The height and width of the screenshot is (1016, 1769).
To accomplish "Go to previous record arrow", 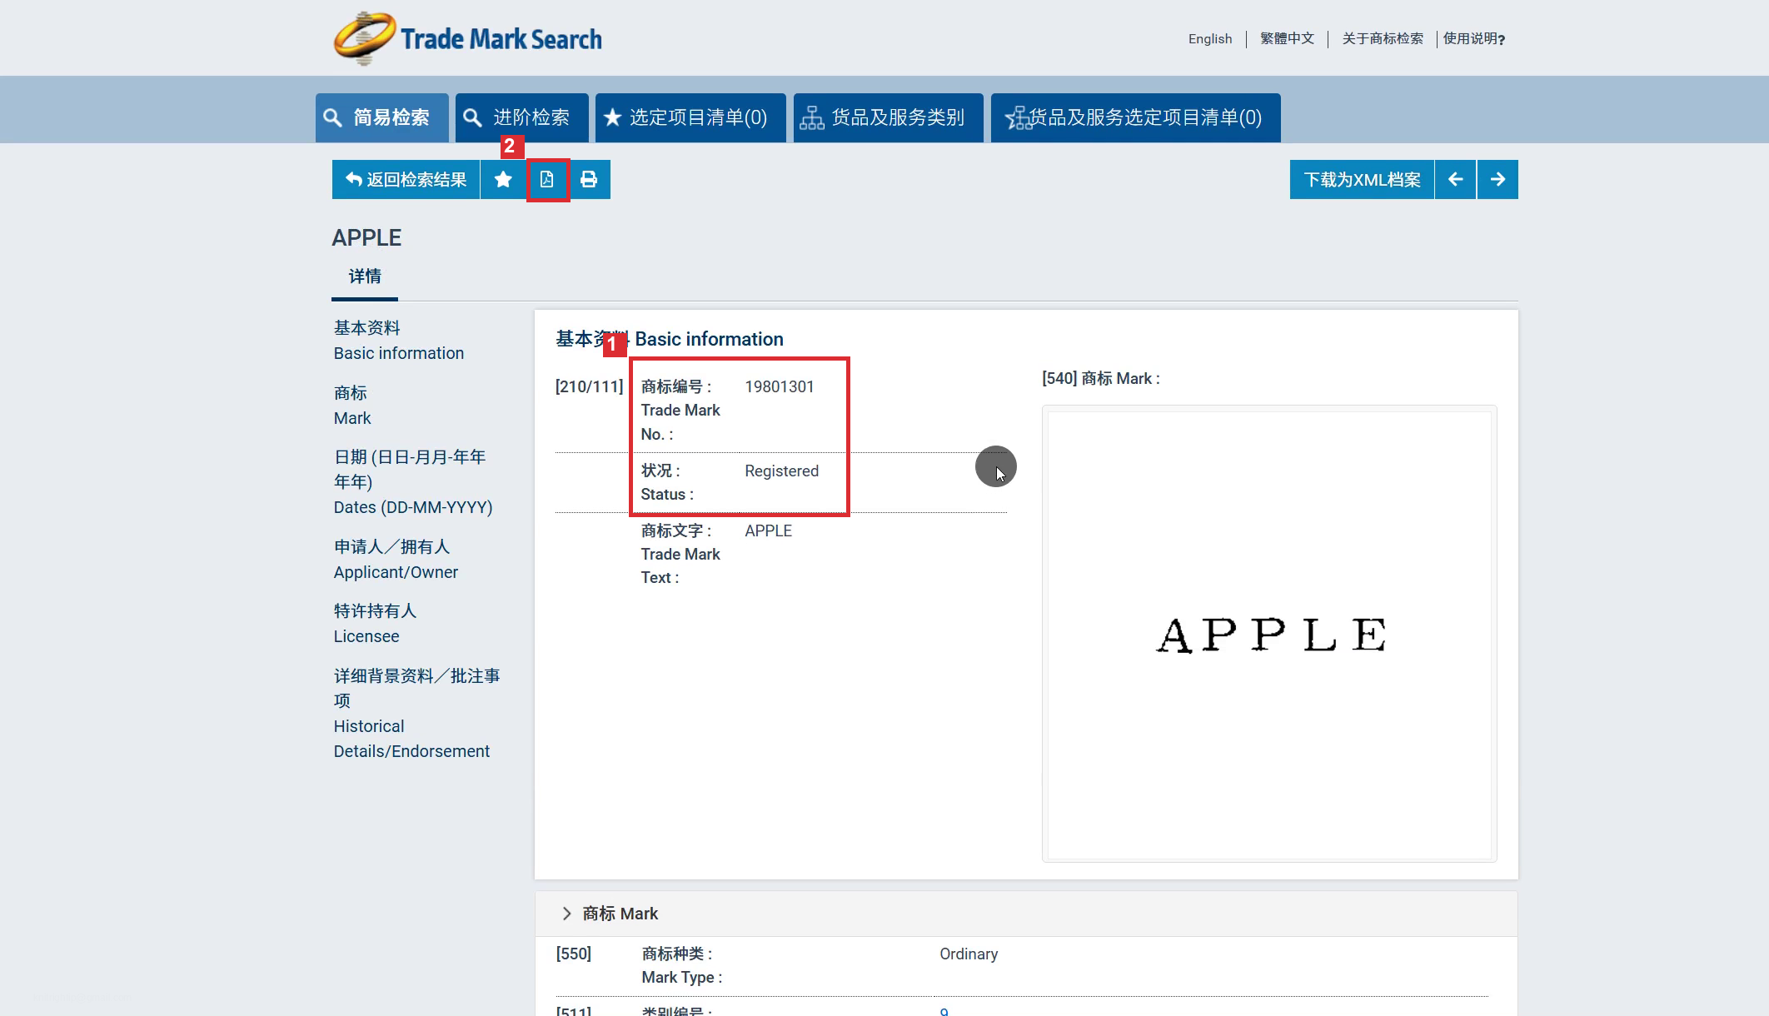I will click(x=1455, y=179).
